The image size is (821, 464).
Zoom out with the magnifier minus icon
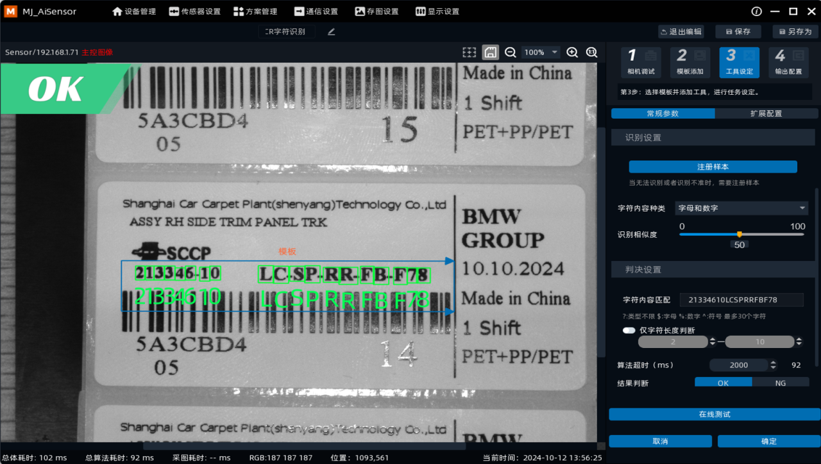(x=511, y=52)
